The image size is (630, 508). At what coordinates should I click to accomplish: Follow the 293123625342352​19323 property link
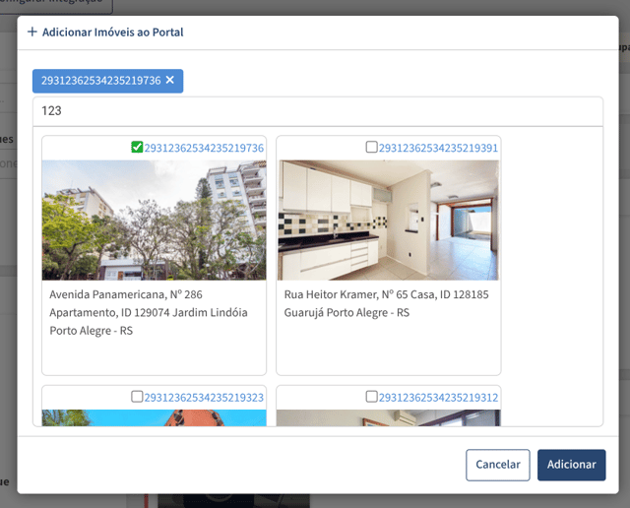[x=204, y=398]
